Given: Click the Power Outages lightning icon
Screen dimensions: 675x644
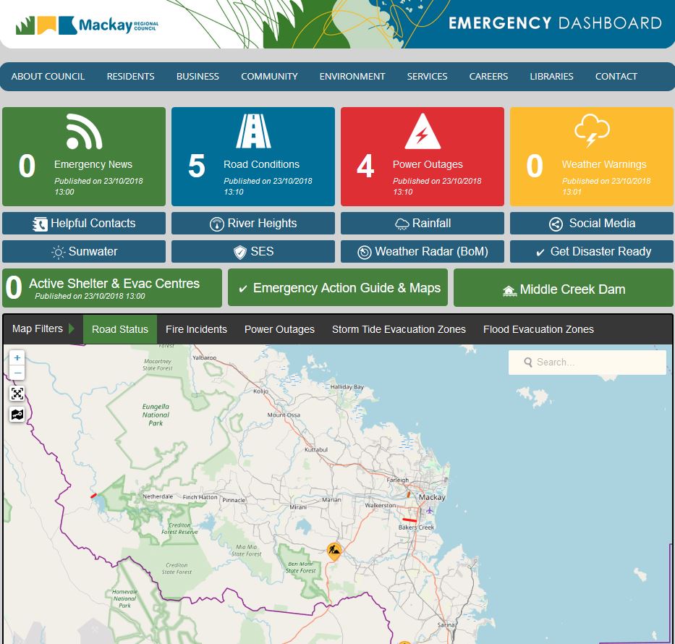Looking at the screenshot, I should pos(422,133).
